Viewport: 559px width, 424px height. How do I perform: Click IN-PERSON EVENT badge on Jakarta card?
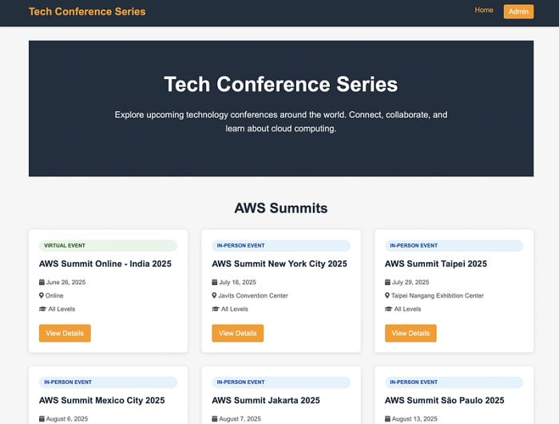(x=281, y=382)
